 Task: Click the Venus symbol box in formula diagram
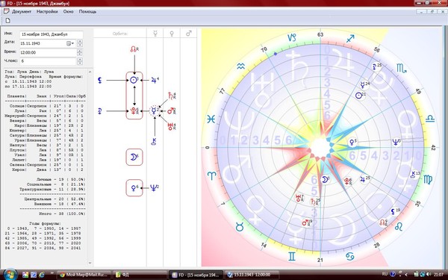click(x=134, y=187)
